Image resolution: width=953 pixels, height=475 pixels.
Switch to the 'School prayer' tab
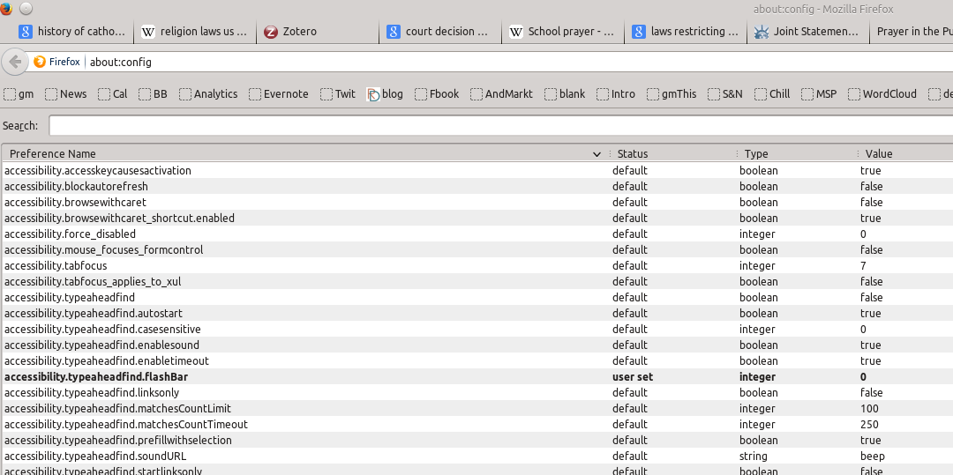click(x=563, y=32)
